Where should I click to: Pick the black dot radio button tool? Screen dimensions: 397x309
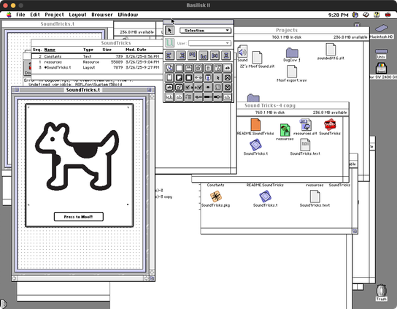(208, 88)
